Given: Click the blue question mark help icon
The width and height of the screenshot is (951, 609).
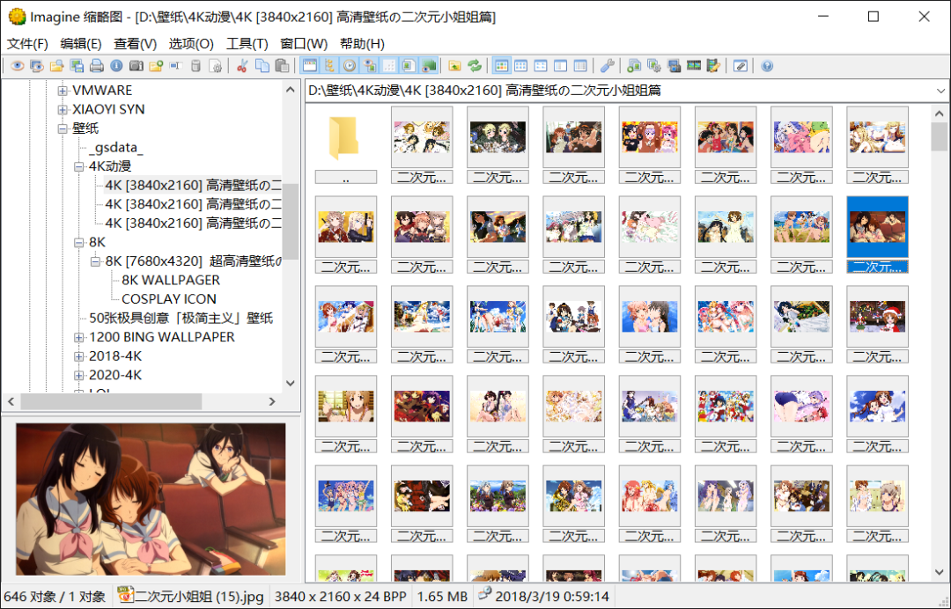Looking at the screenshot, I should [767, 66].
